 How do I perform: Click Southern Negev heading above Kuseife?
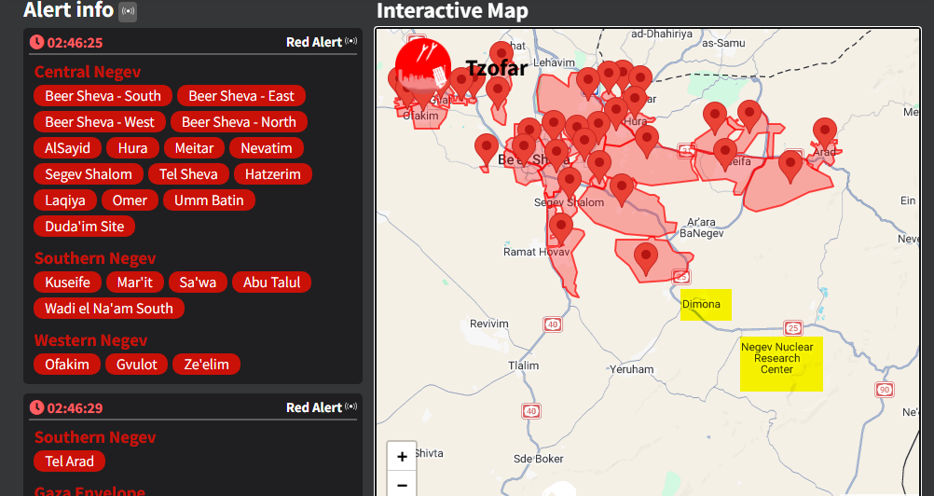[x=95, y=258]
